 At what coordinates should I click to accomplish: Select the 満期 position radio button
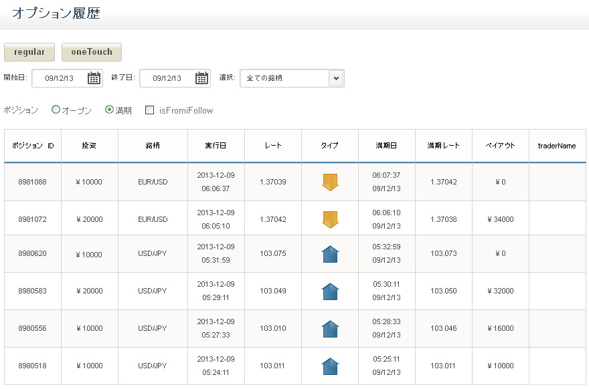click(109, 110)
